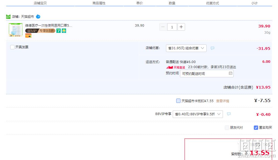
Task: Click the -31.95 discount amount
Action: coord(263,48)
